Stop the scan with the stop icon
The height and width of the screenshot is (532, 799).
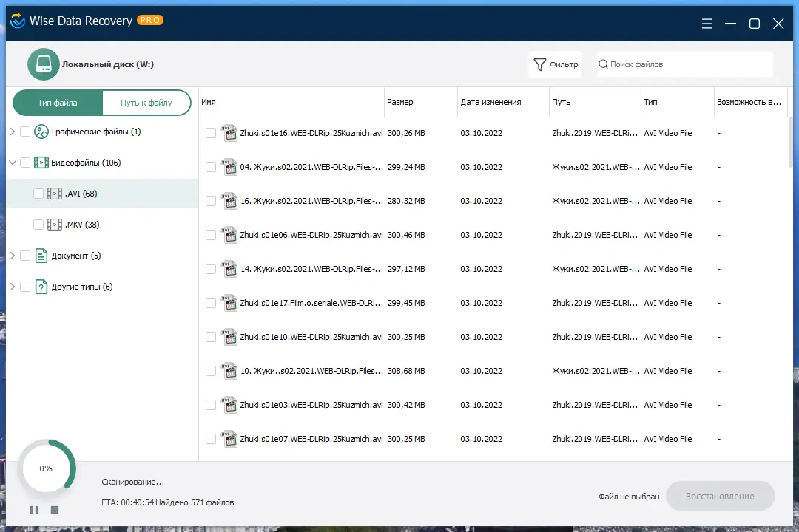point(55,510)
